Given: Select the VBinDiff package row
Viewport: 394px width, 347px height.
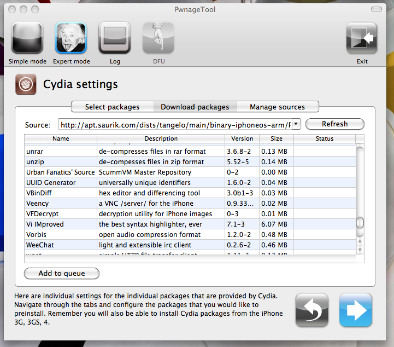Looking at the screenshot, I should coord(190,193).
